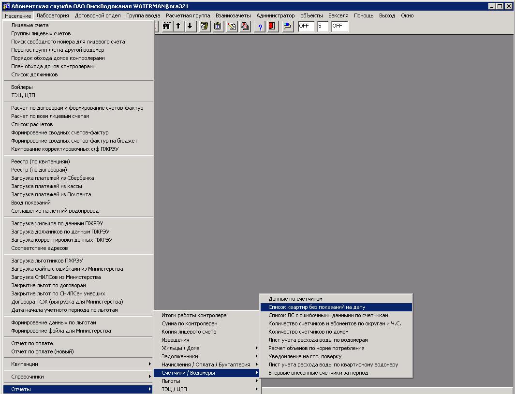The width and height of the screenshot is (515, 394).
Task: Click the blue question mark help icon
Action: [x=260, y=26]
